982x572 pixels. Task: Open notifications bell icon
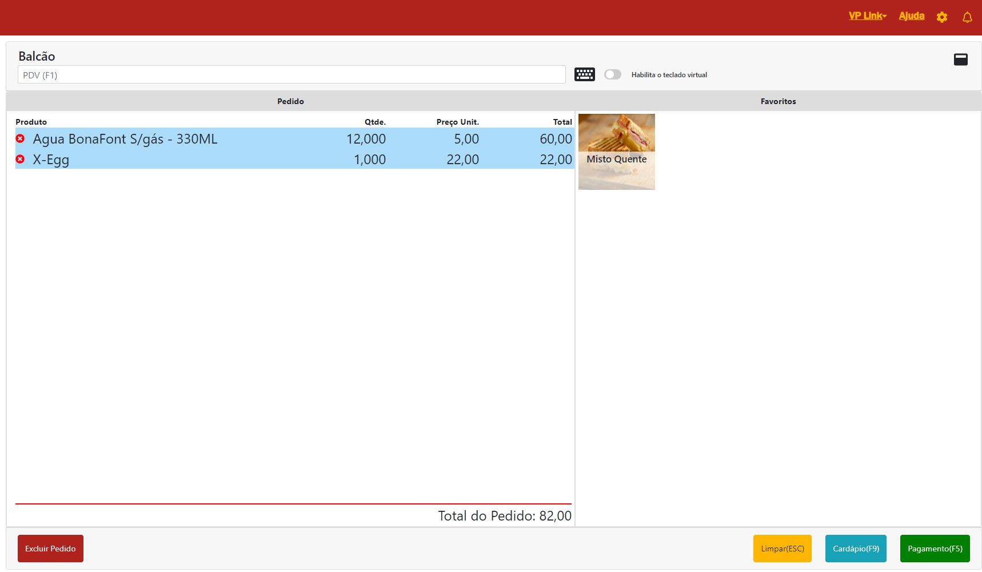pyautogui.click(x=967, y=17)
